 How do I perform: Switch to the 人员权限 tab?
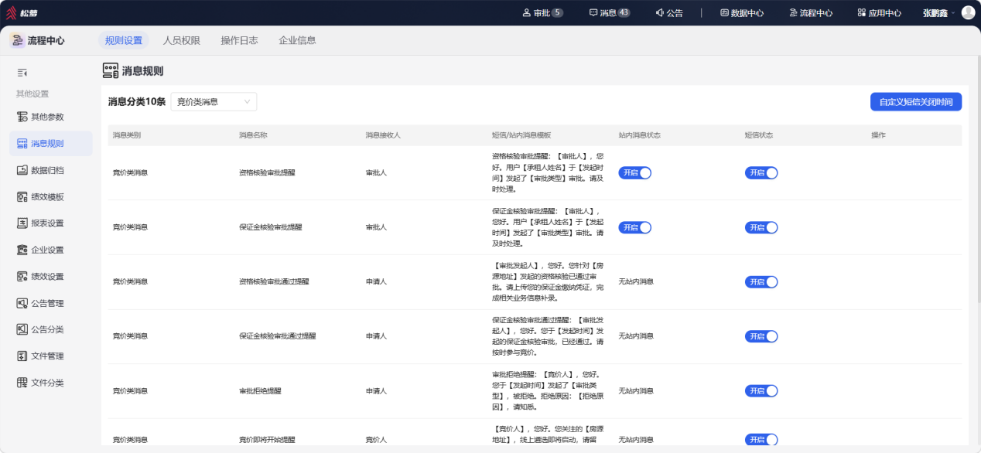coord(182,40)
